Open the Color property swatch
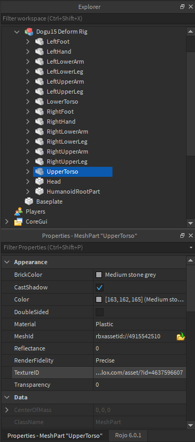The image size is (195, 442). (x=99, y=299)
